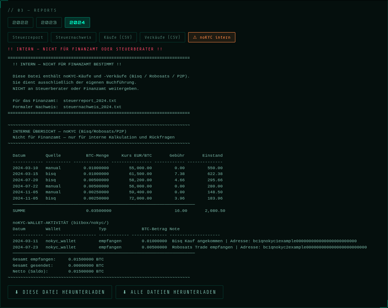The width and height of the screenshot is (388, 308).
Task: Click the 'Quelle' column header
Action: point(53,156)
